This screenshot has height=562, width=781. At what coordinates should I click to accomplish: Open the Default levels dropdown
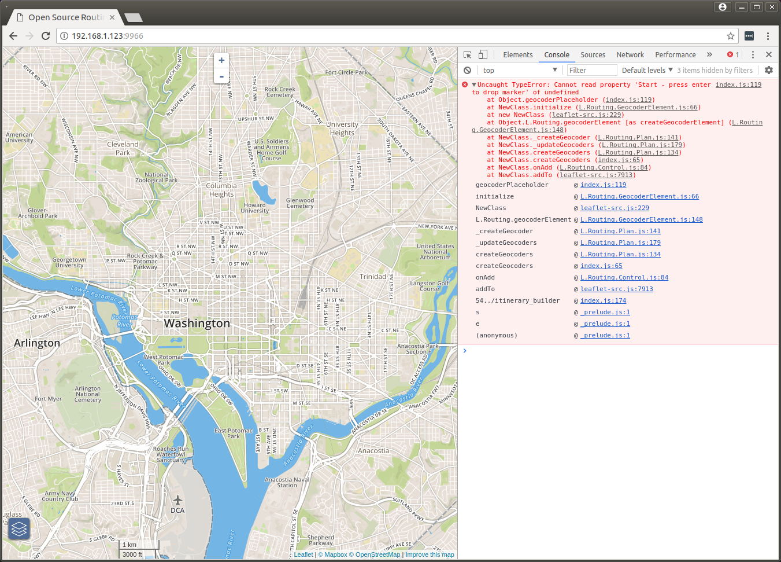[646, 70]
